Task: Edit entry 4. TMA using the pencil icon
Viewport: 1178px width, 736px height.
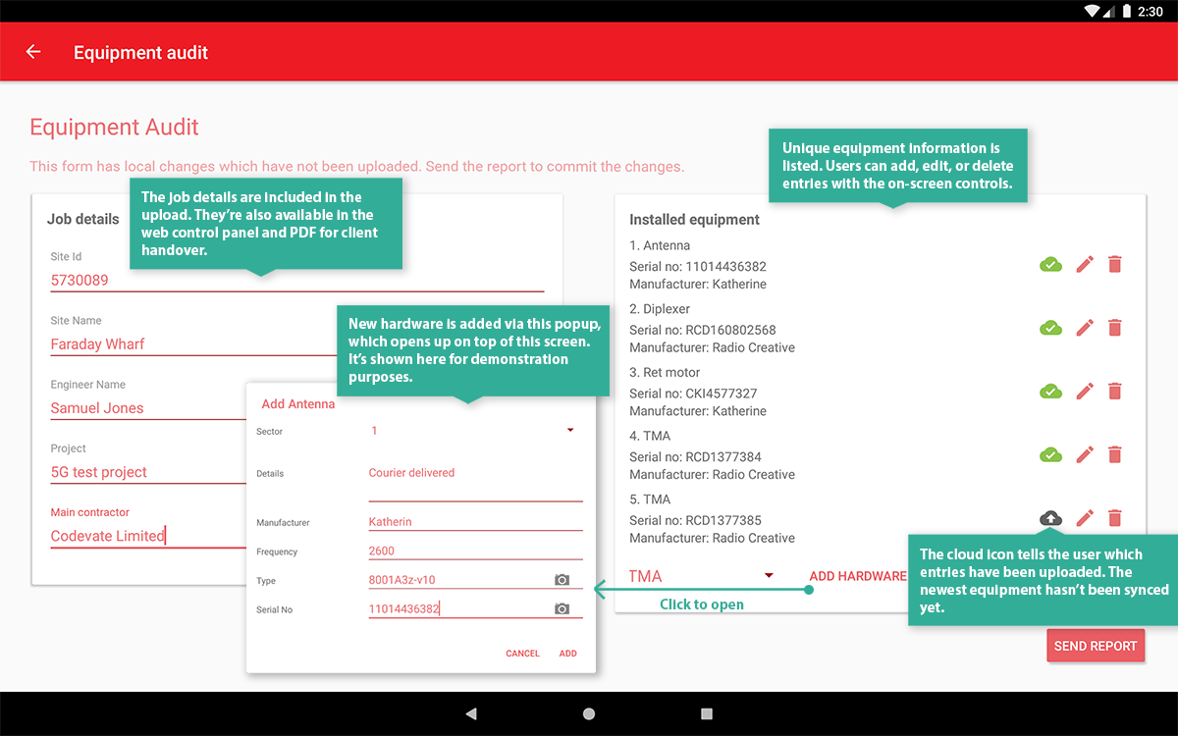Action: point(1085,454)
